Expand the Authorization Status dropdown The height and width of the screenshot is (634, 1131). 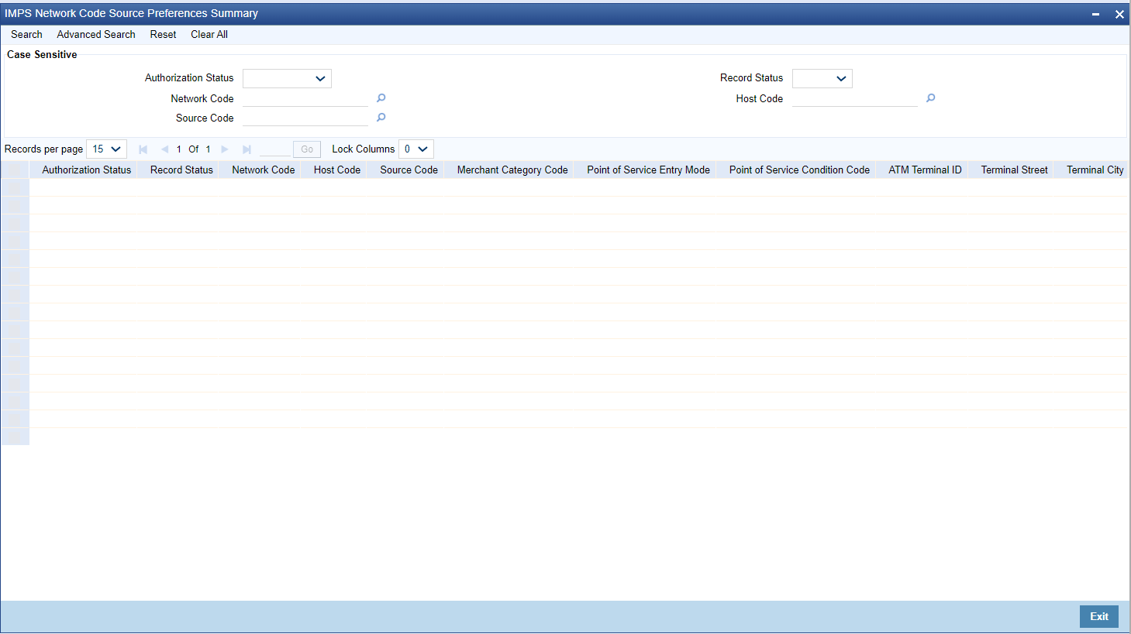coord(287,78)
